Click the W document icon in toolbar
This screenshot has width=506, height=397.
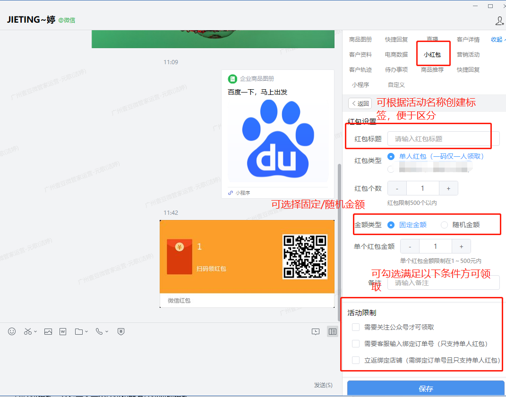[x=63, y=332]
